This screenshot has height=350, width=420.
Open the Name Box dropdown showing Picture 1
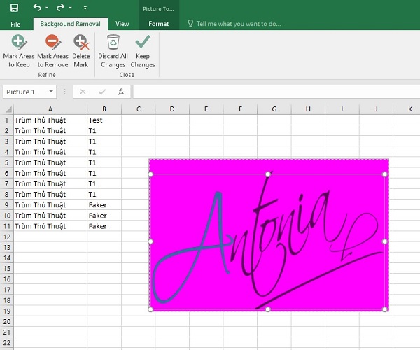(51, 92)
